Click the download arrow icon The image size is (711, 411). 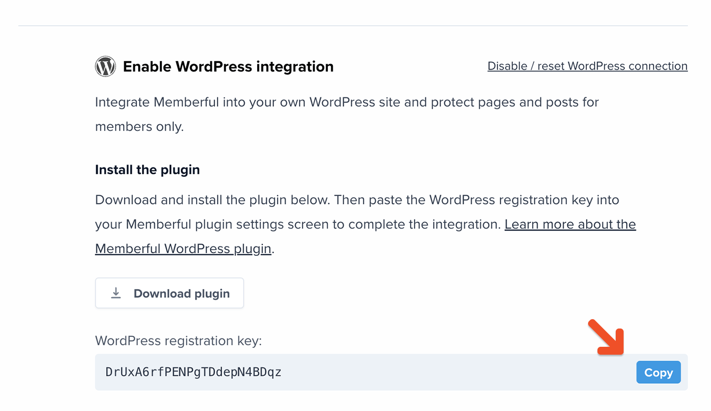116,293
